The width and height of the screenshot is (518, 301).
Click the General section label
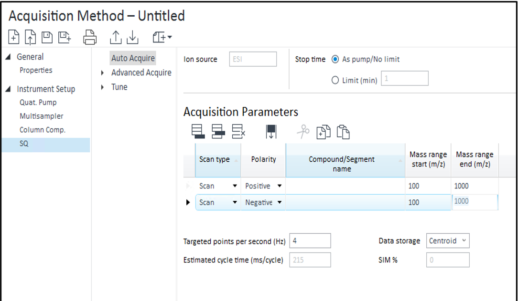pyautogui.click(x=30, y=57)
